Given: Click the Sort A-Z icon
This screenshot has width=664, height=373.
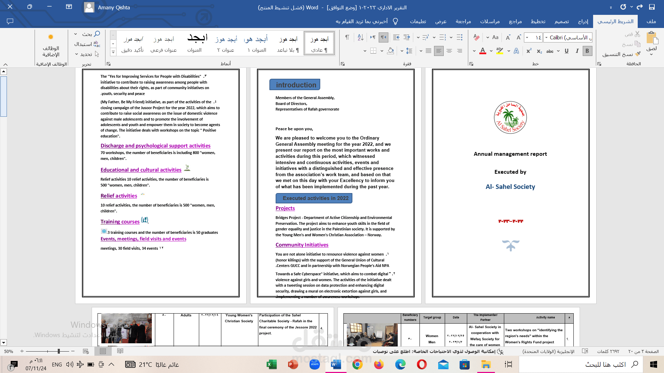Looking at the screenshot, I should 360,37.
